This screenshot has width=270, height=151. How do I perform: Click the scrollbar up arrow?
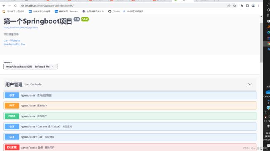pos(261,16)
